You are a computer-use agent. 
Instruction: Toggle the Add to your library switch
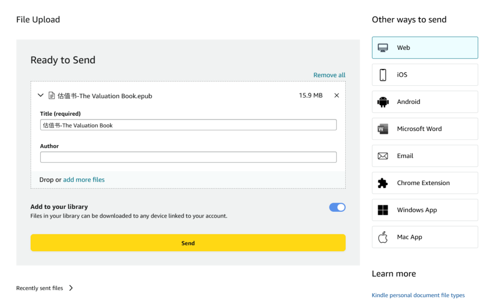tap(337, 208)
